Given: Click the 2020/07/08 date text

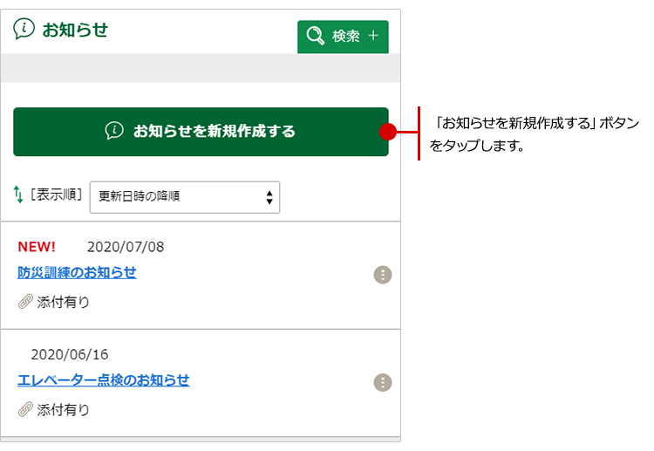Looking at the screenshot, I should coord(125,247).
